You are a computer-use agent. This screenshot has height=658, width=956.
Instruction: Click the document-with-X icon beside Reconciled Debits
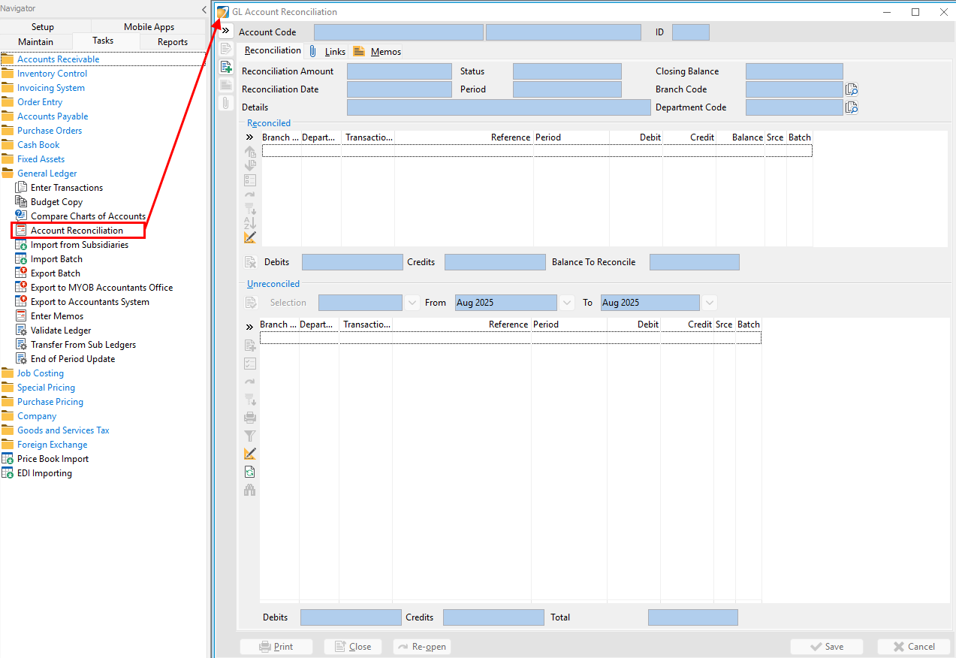pos(251,262)
